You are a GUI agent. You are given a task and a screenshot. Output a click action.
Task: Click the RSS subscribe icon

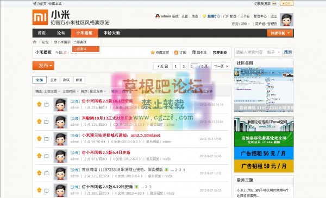click(176, 53)
